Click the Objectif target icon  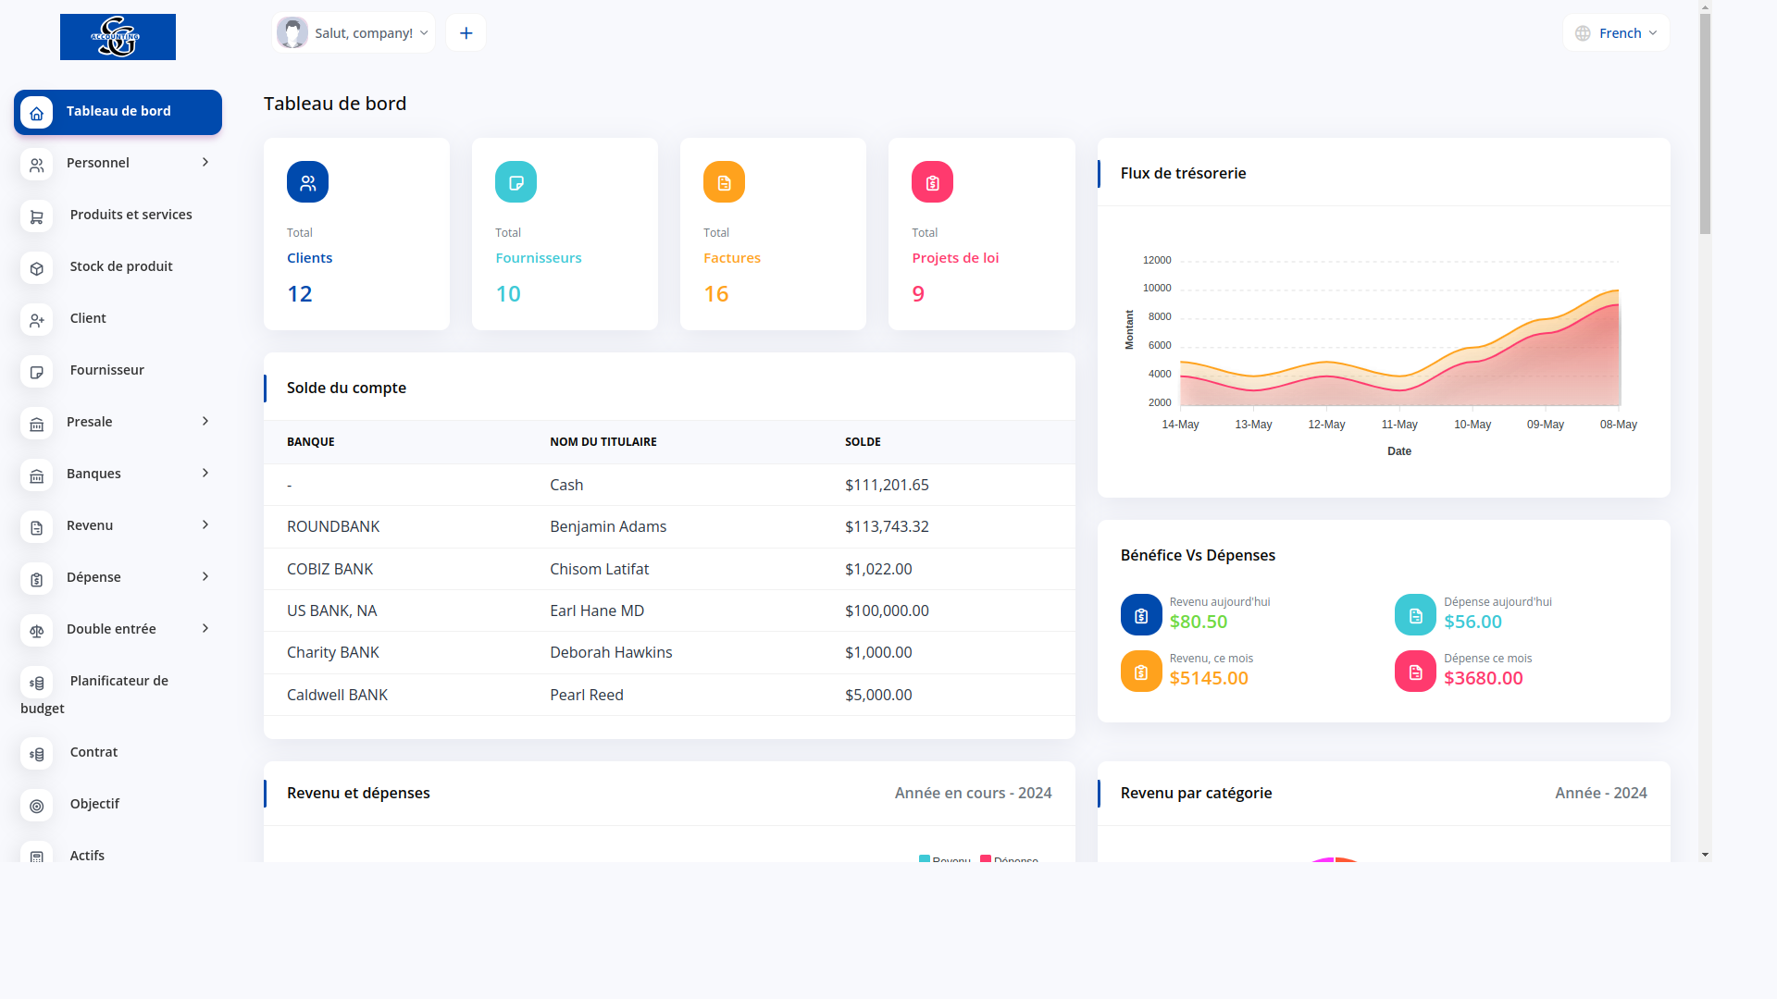coord(36,806)
